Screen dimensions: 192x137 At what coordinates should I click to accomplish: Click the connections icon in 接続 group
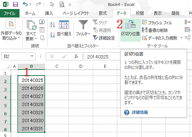[x=42, y=22]
